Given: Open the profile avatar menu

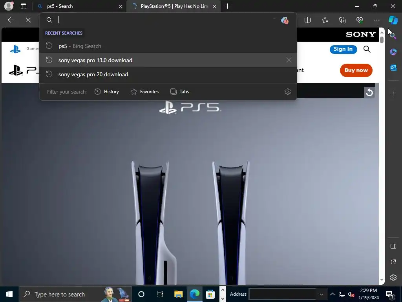Looking at the screenshot, I should tap(9, 6).
